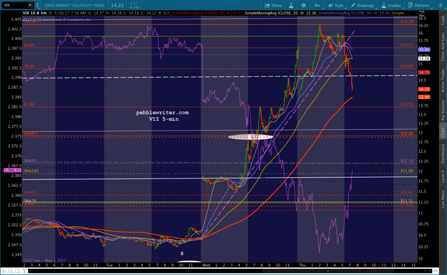Click the 14.73 red price bubble
The image size is (447, 275).
click(x=424, y=72)
